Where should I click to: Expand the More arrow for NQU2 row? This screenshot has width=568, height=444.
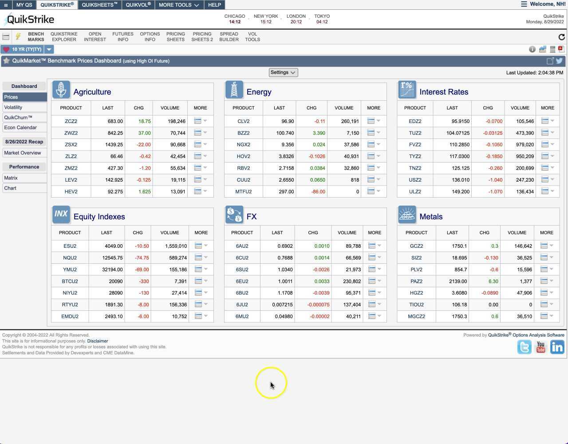coord(205,257)
